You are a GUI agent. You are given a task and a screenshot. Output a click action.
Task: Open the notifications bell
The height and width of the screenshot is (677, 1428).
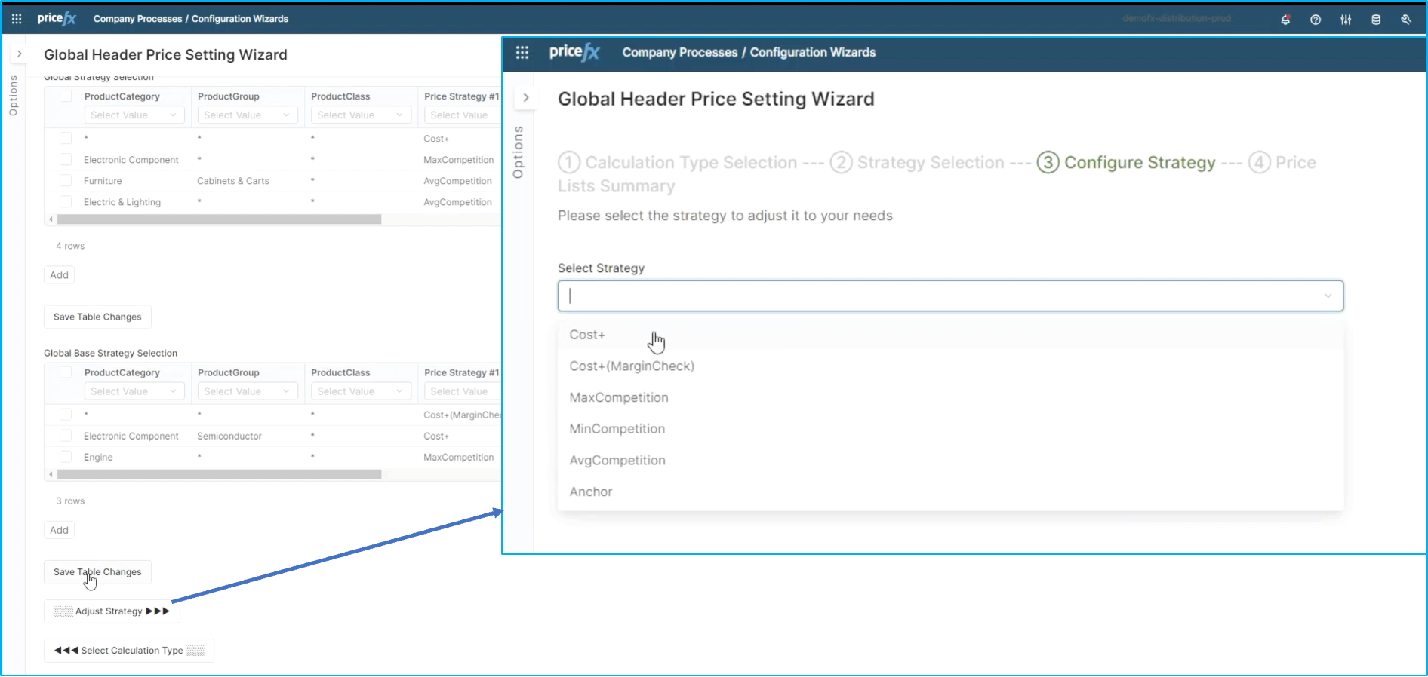click(x=1285, y=20)
